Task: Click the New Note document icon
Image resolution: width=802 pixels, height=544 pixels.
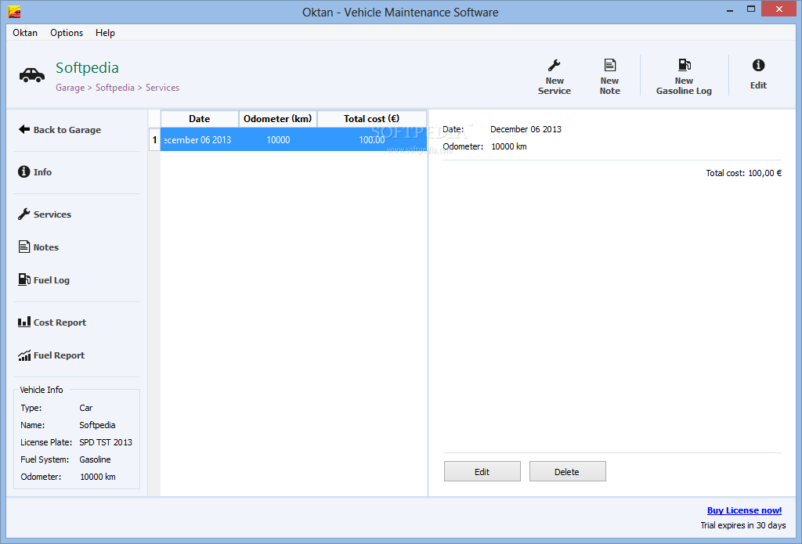Action: click(x=609, y=65)
